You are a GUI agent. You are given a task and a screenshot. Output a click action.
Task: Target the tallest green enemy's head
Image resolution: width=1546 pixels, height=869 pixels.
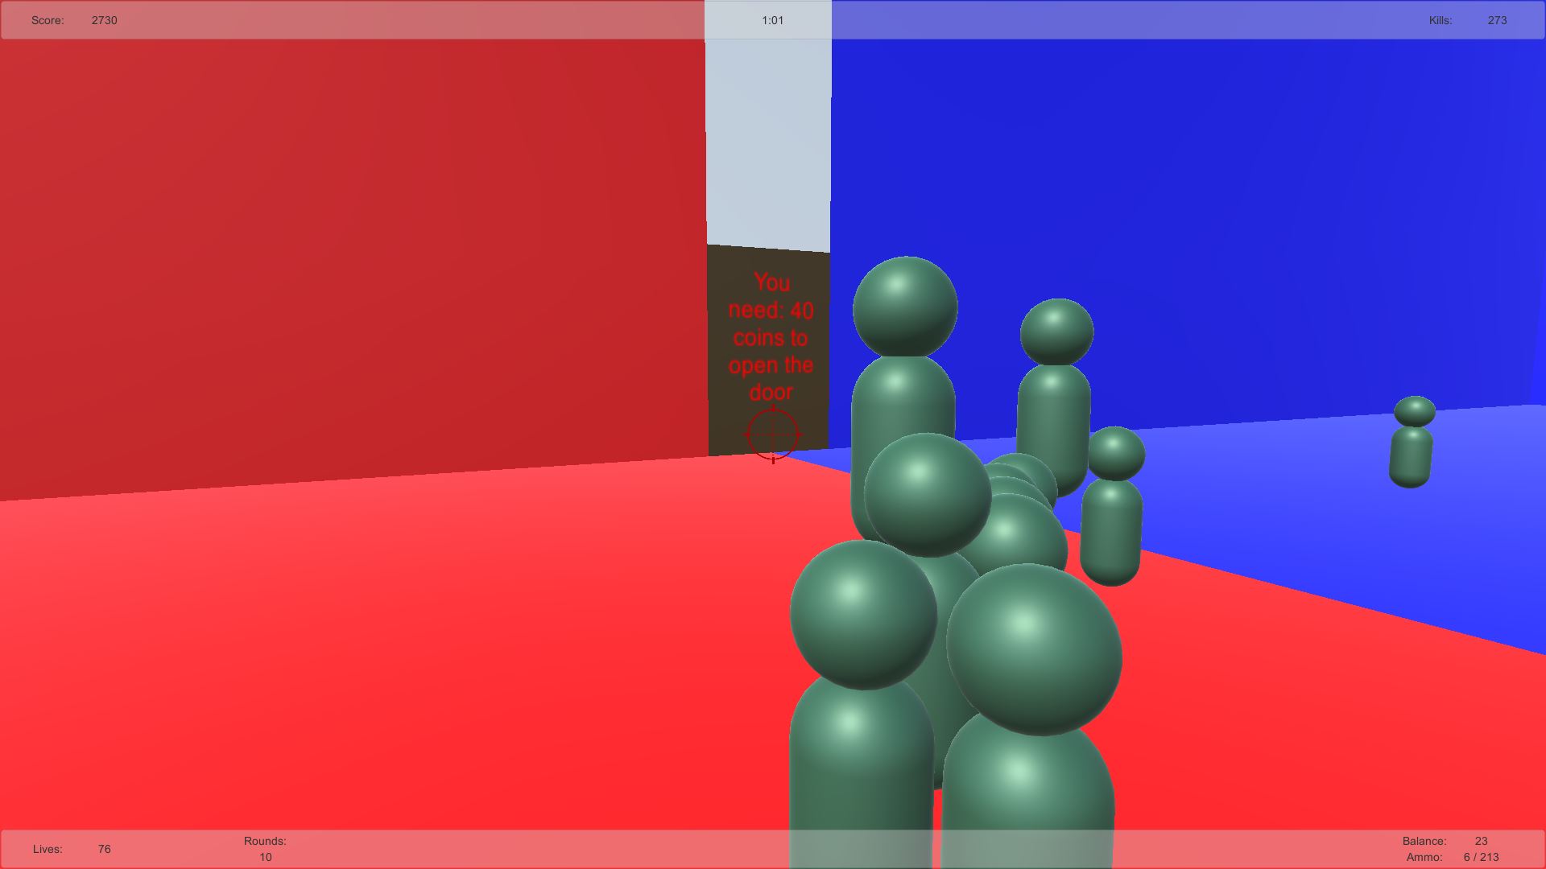tap(905, 307)
